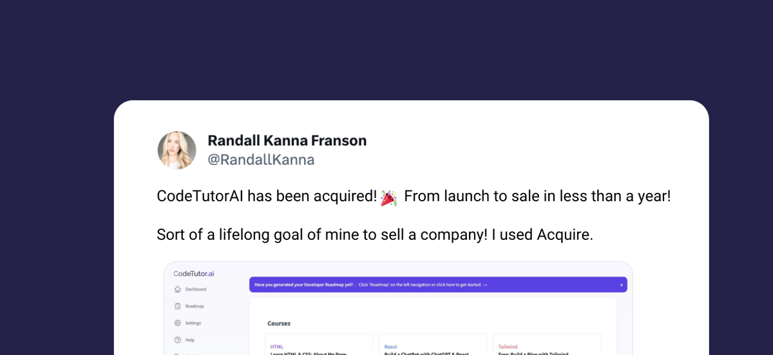The height and width of the screenshot is (355, 773).
Task: Open the Settings gear icon
Action: pos(178,323)
